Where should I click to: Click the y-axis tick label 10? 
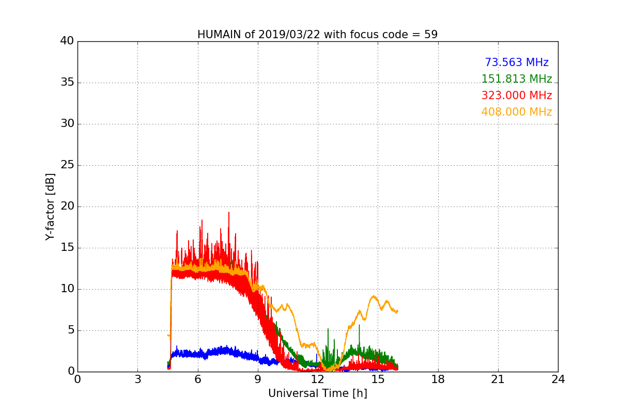click(67, 289)
